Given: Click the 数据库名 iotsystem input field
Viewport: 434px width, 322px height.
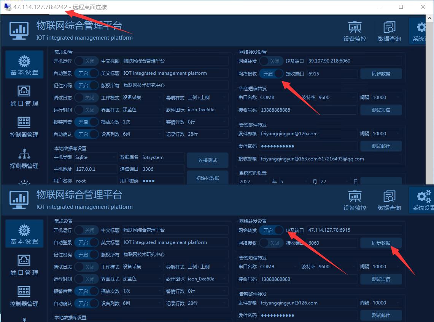Looking at the screenshot, I should pyautogui.click(x=162, y=157).
